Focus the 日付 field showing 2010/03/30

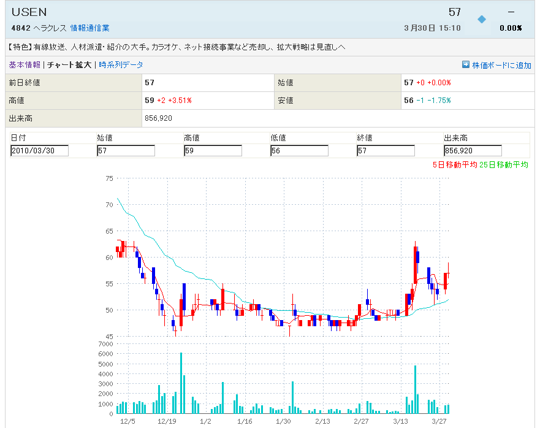[x=39, y=151]
